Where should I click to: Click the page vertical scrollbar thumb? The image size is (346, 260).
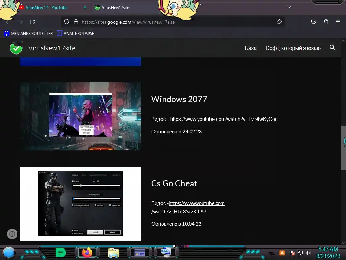[343, 148]
